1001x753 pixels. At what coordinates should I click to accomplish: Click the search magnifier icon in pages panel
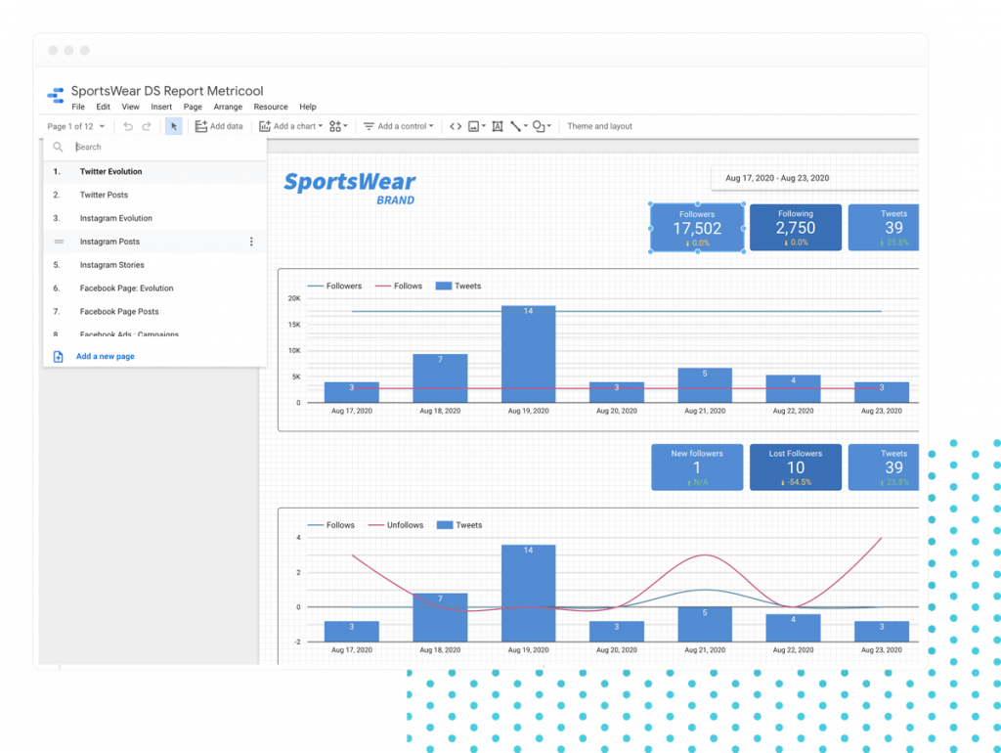coord(58,147)
